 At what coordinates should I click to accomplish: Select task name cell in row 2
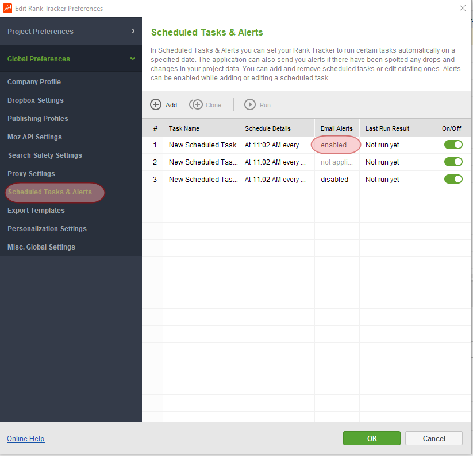click(x=201, y=162)
